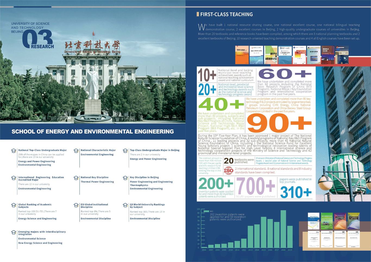Image resolution: width=371 pixels, height=262 pixels.
Task: Click the '162 invention patents' caption in chart
Action: coord(228,217)
